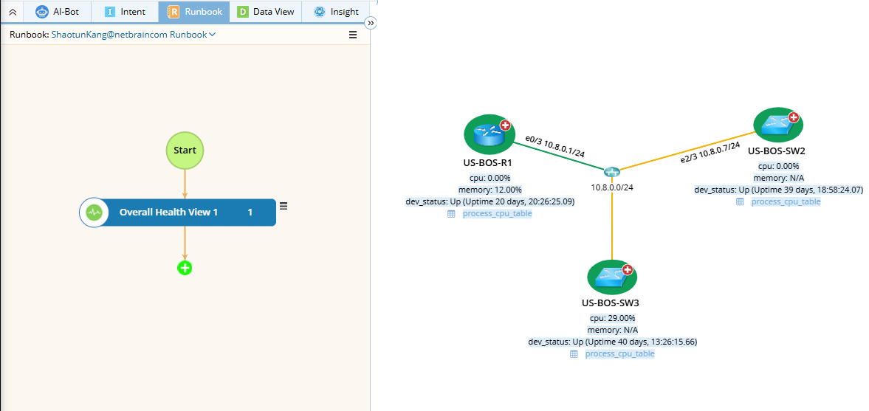Viewport: 869px width, 411px height.
Task: Open the Runbook hamburger menu
Action: coord(353,35)
